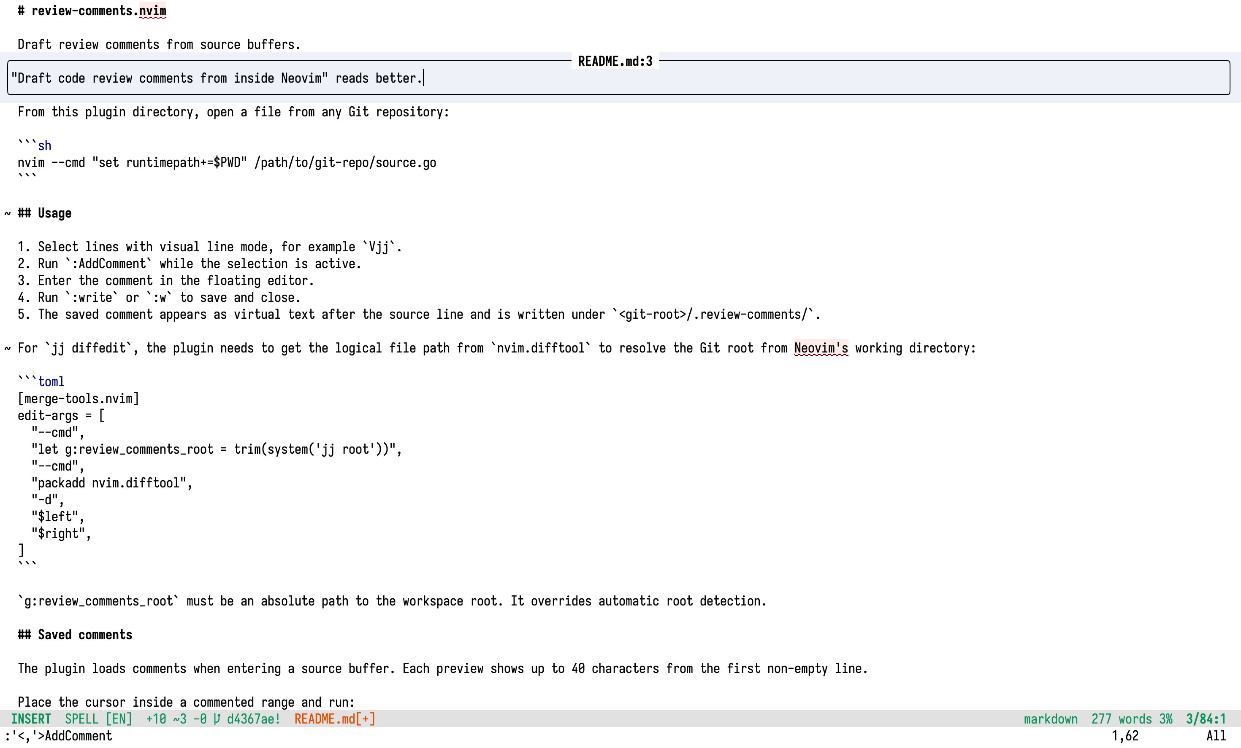This screenshot has width=1241, height=748.
Task: Click the '3%' scroll percentage in the statusline
Action: (1166, 719)
